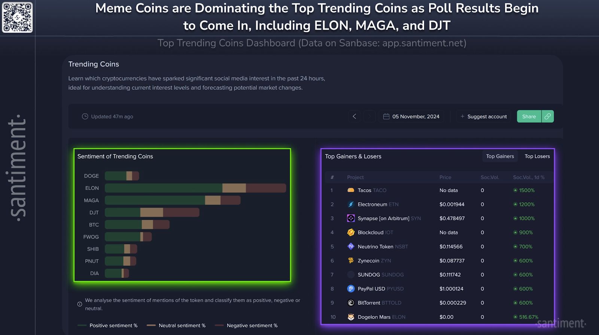Go to previous date with left chevron
The image size is (599, 335).
coord(354,116)
